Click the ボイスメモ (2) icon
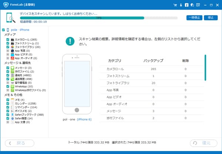The image size is (222, 154). 13,111
